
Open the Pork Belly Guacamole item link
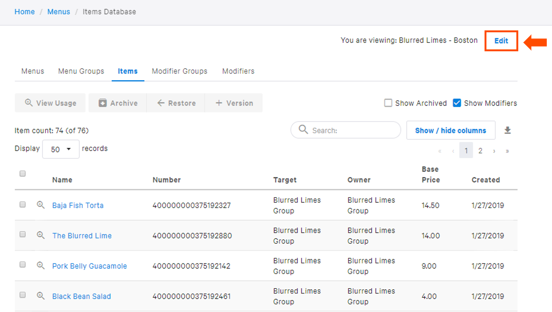pos(89,266)
